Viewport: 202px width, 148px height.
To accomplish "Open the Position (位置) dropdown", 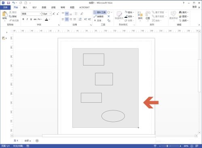I will [x=148, y=16].
